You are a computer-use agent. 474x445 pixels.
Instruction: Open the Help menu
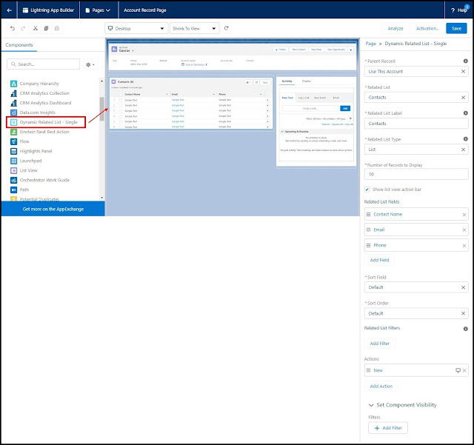coord(459,10)
